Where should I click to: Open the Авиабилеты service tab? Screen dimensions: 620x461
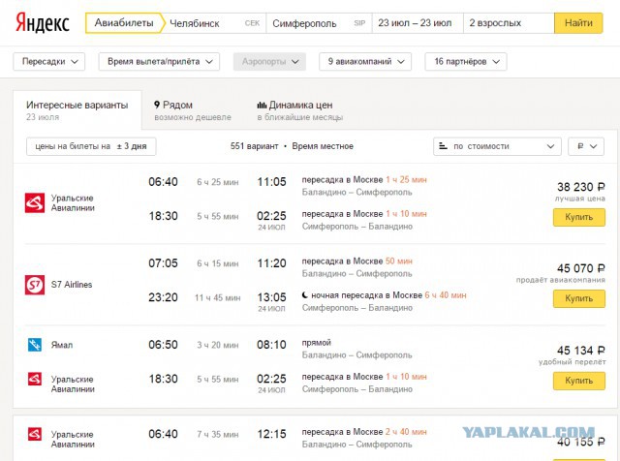pos(124,23)
